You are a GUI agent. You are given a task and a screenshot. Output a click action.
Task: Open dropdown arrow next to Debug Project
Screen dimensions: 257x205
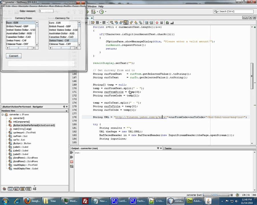pyautogui.click(x=97, y=12)
